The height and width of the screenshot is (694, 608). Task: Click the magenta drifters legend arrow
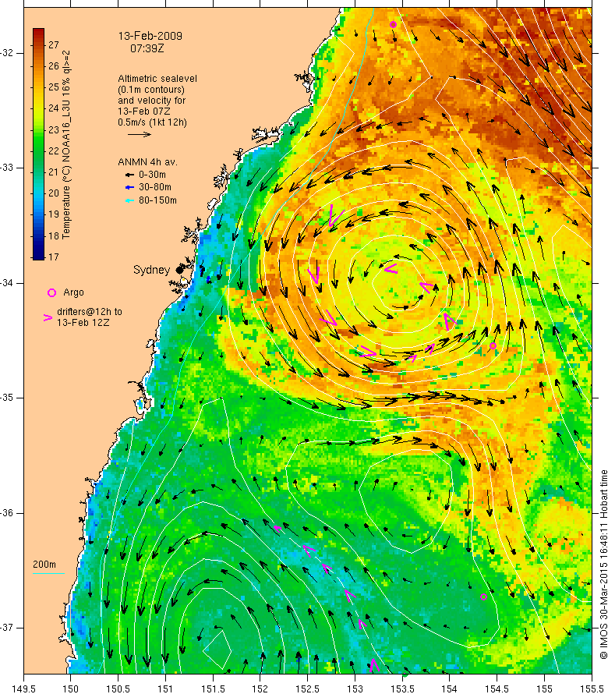48,317
